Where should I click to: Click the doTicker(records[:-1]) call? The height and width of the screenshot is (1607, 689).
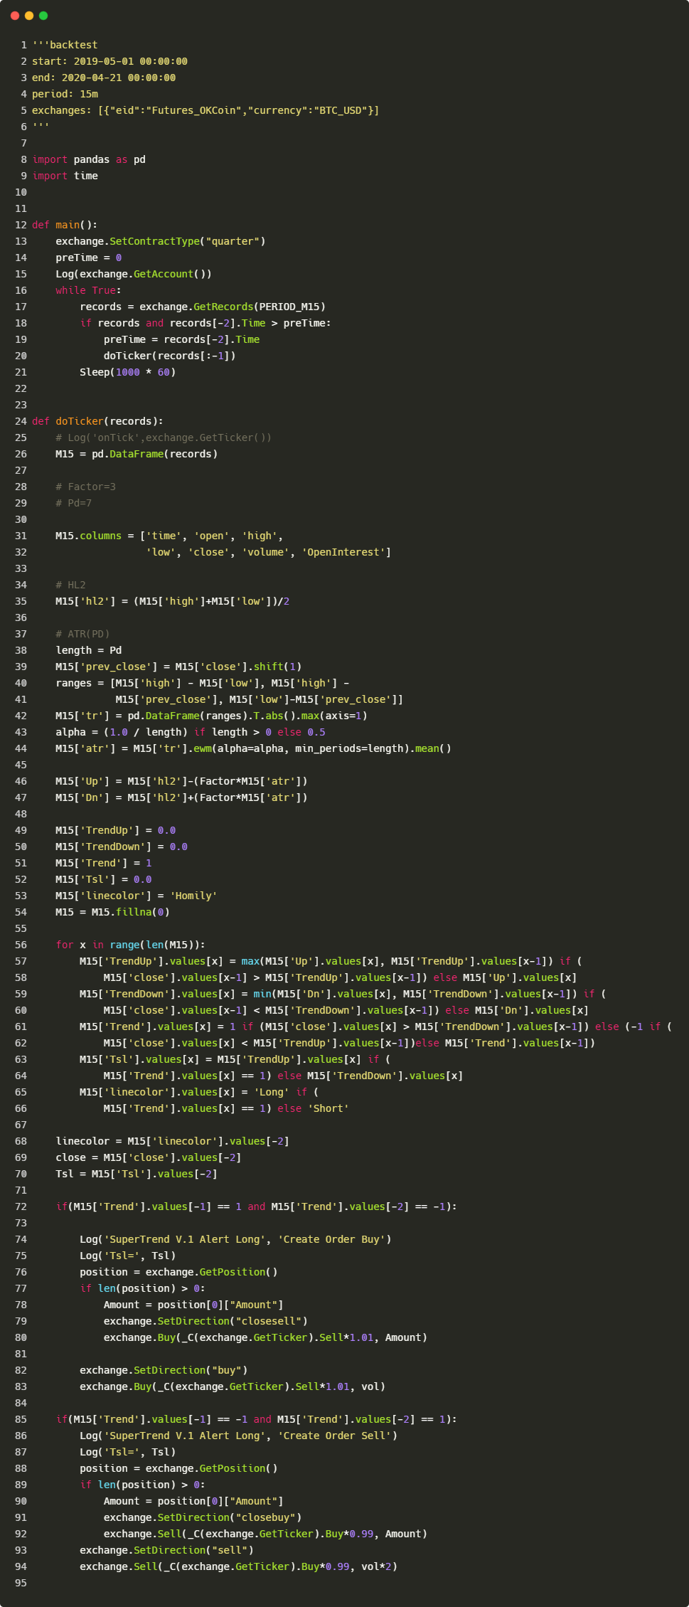(170, 356)
